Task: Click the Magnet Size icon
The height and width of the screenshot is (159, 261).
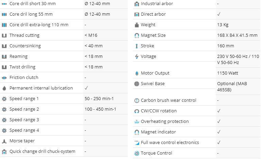Action: 137,35
